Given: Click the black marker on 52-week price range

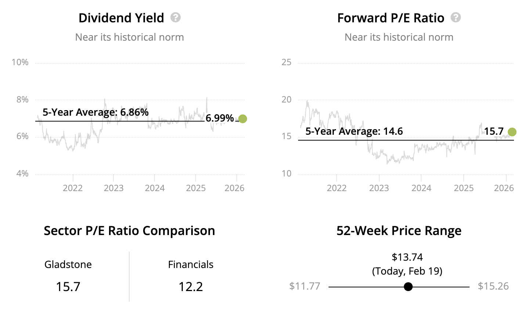Looking at the screenshot, I should point(408,287).
